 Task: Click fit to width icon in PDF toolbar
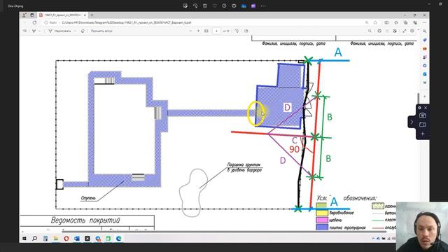click(206, 31)
